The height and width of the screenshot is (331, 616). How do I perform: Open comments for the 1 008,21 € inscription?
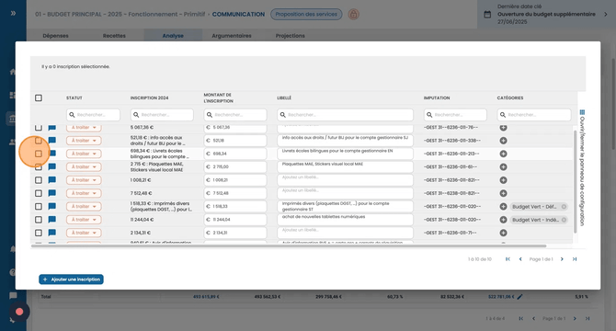point(51,180)
